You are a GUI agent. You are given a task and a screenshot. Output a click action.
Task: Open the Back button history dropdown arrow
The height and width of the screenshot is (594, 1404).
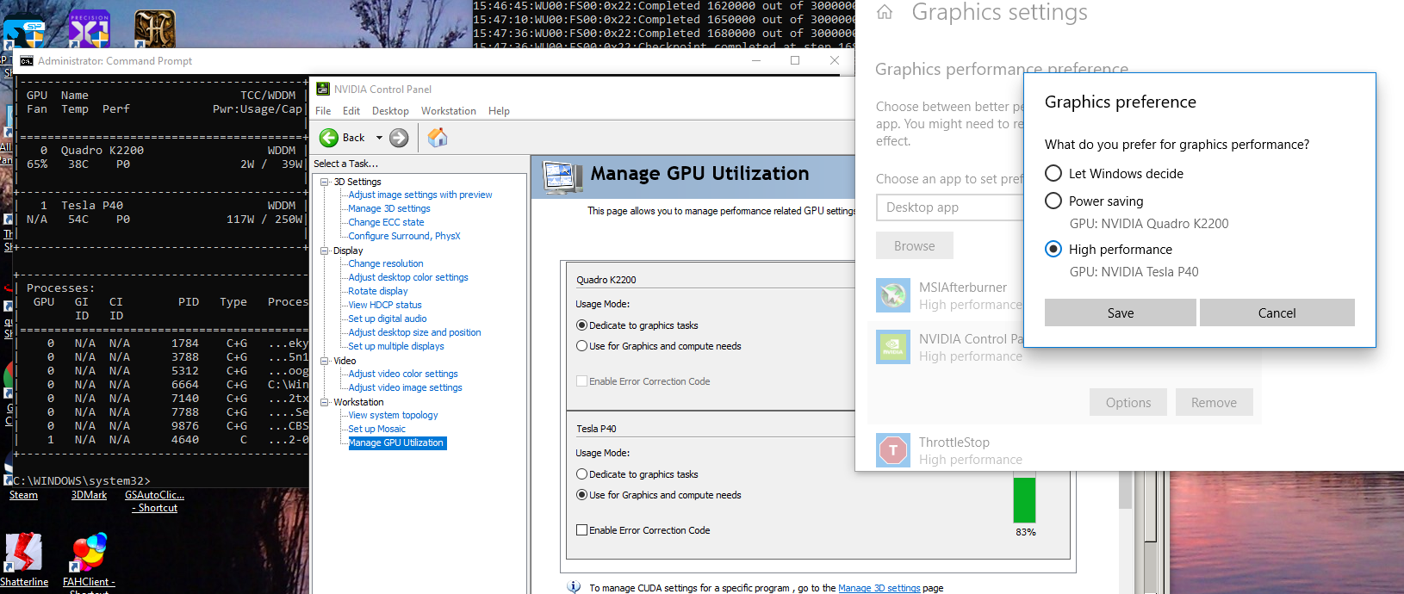click(x=379, y=138)
